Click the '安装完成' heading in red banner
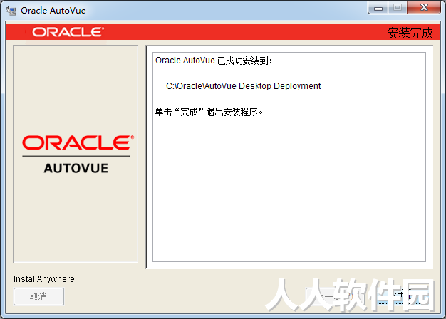 pos(410,33)
